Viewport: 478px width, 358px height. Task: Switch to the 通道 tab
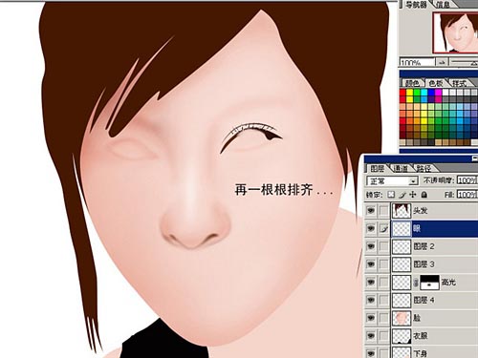401,168
